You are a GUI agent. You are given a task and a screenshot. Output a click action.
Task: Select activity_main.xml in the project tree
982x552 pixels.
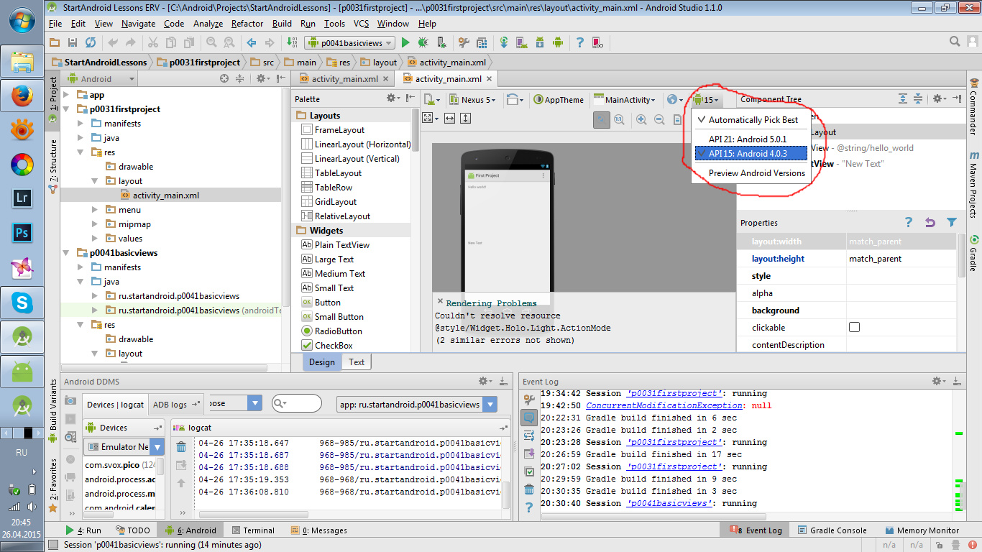166,195
